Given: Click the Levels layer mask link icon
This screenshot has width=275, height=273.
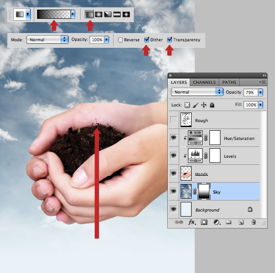Looking at the screenshot, I should point(205,156).
